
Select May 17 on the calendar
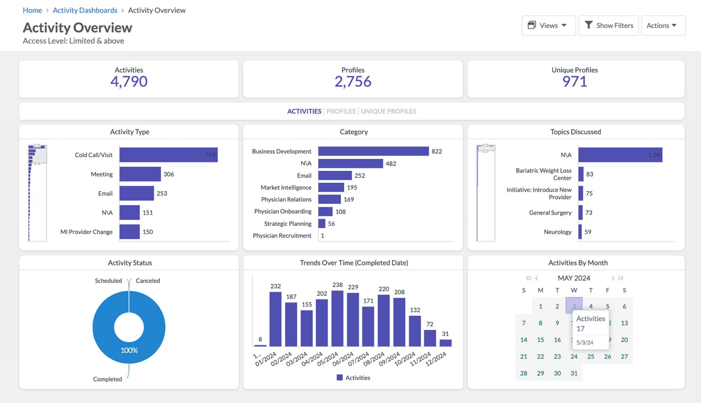(574, 340)
